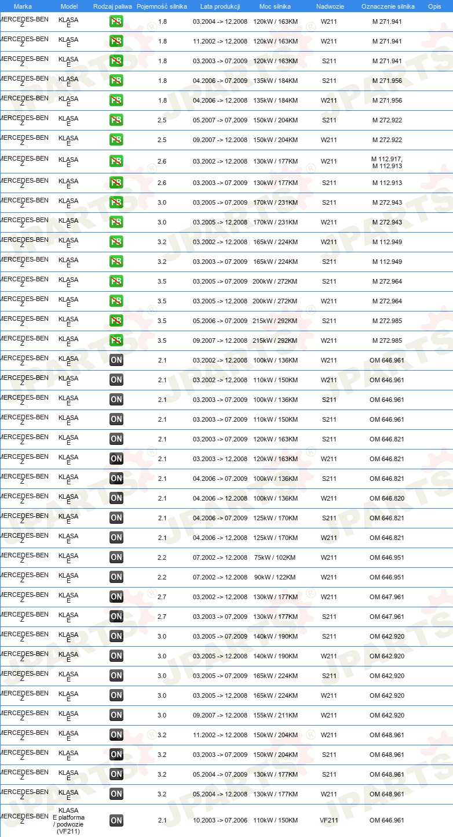This screenshot has height=837, width=453.
Task: Click the Opis column header
Action: pos(434,6)
